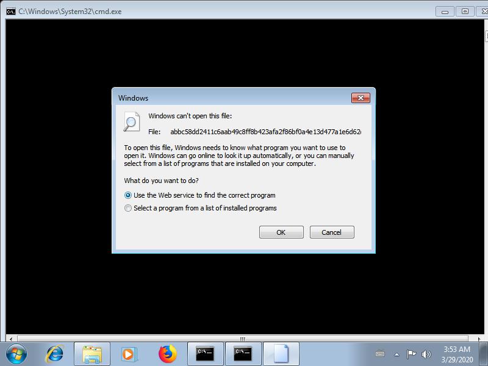Cancel the Windows open-file dialog
This screenshot has width=488, height=366.
point(332,232)
